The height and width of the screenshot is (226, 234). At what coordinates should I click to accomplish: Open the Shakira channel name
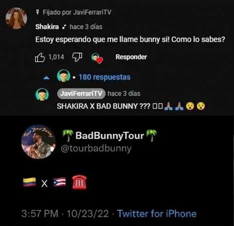pos(47,27)
